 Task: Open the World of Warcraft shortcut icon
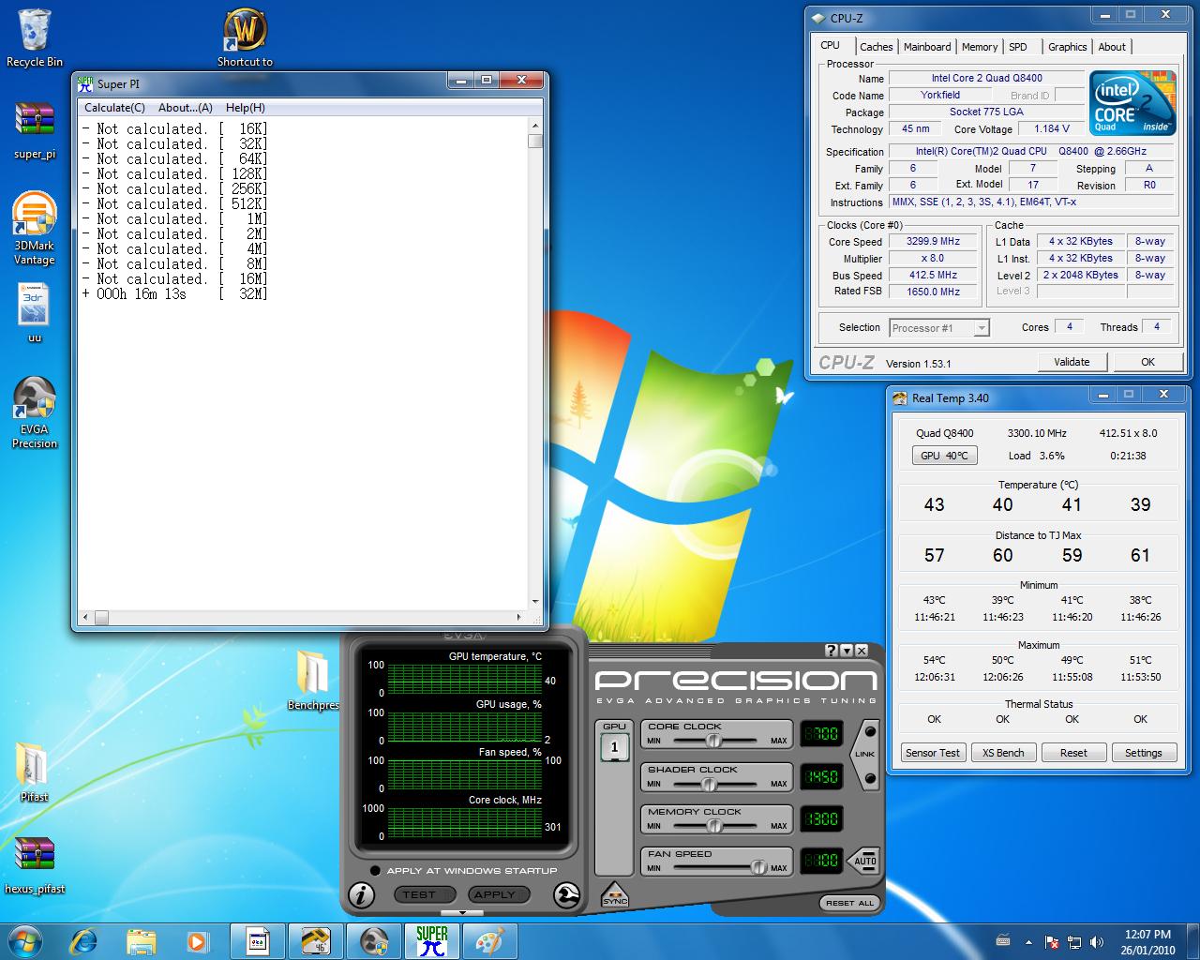click(245, 37)
